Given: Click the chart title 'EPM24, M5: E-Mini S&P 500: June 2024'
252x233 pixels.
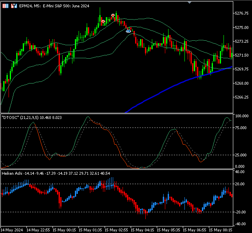Looking at the screenshot, I should pos(54,6).
